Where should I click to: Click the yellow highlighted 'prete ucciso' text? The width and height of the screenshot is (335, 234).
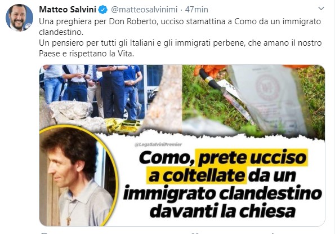(253, 158)
